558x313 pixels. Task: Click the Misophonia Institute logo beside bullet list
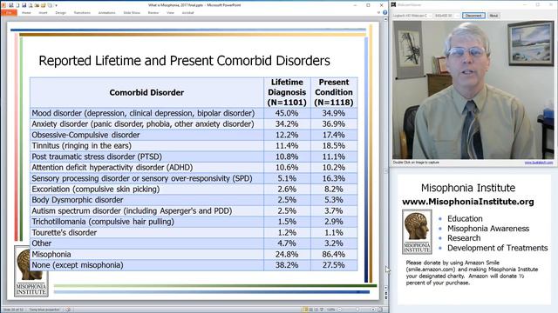(x=417, y=232)
